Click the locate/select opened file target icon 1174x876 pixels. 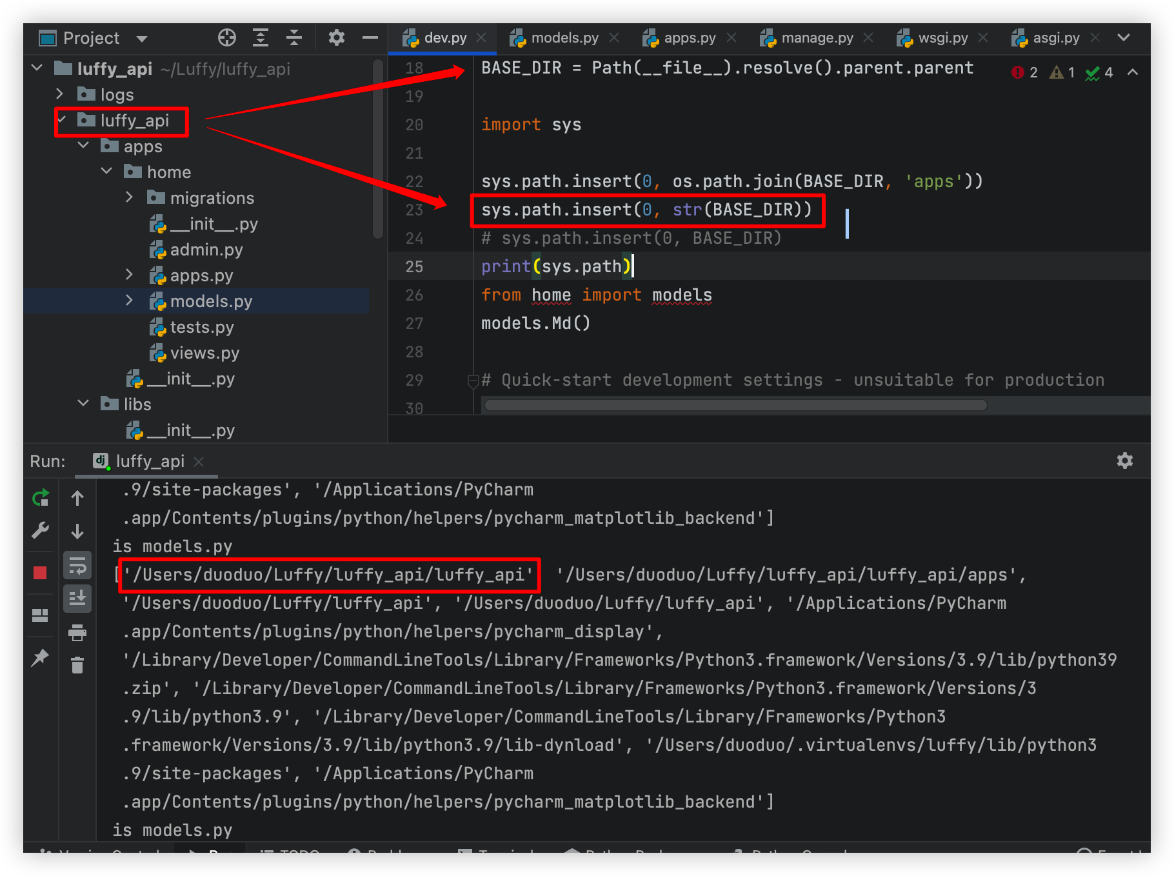(x=227, y=38)
